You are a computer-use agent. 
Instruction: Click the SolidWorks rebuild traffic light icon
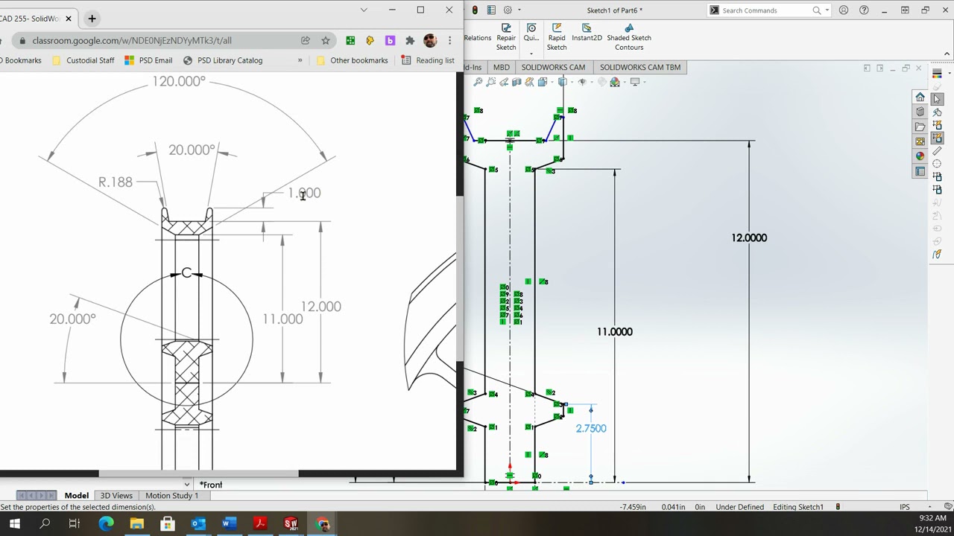tap(475, 10)
